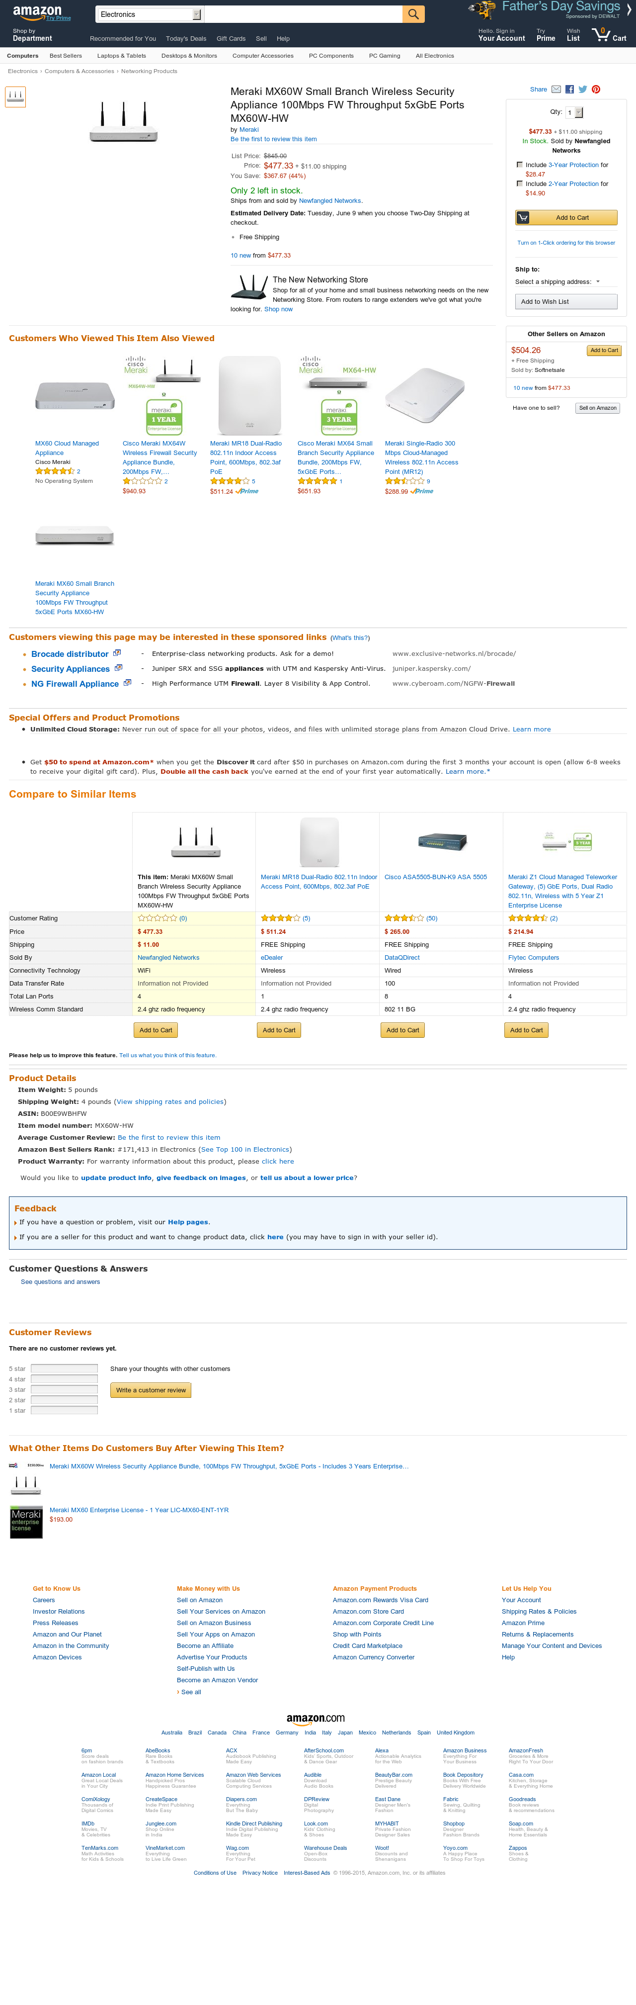Viewport: 636px width, 2005px height.
Task: Open Electronics search category dropdown
Action: coord(149,14)
